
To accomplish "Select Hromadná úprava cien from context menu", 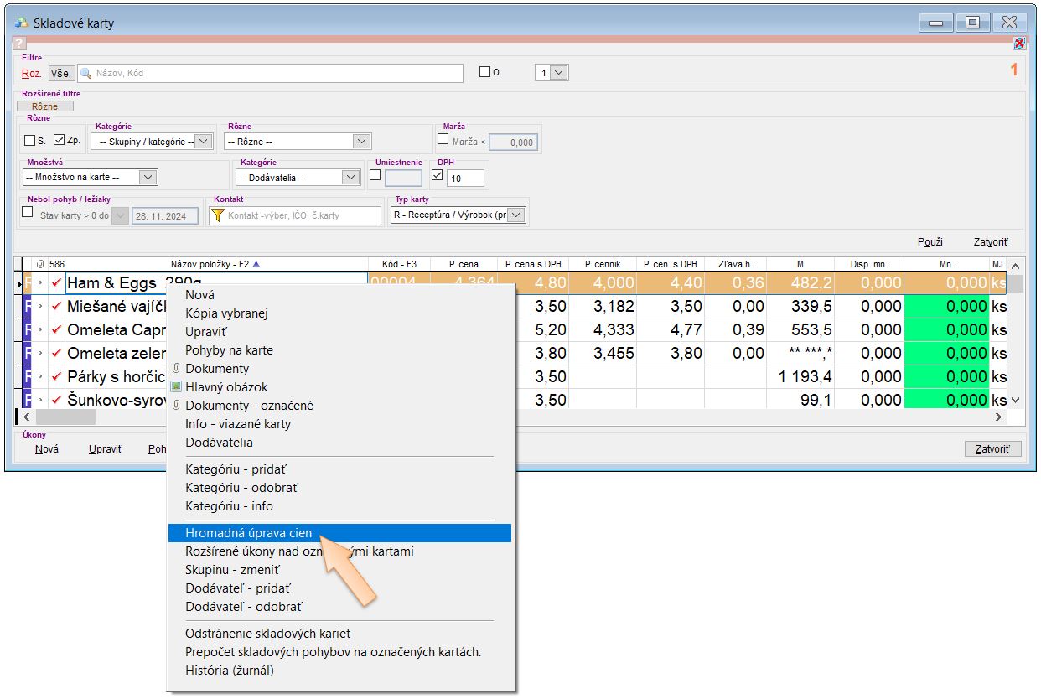I will [x=248, y=533].
